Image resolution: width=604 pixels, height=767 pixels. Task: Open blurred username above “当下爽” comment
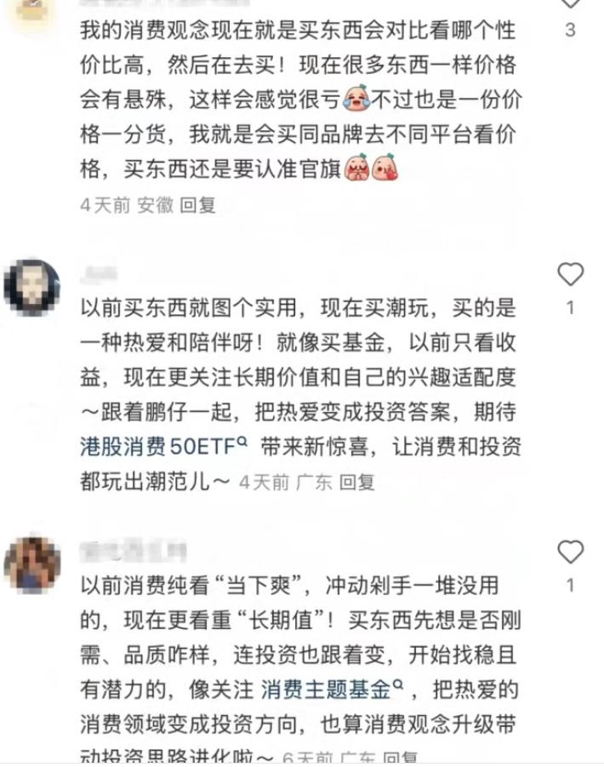point(134,552)
